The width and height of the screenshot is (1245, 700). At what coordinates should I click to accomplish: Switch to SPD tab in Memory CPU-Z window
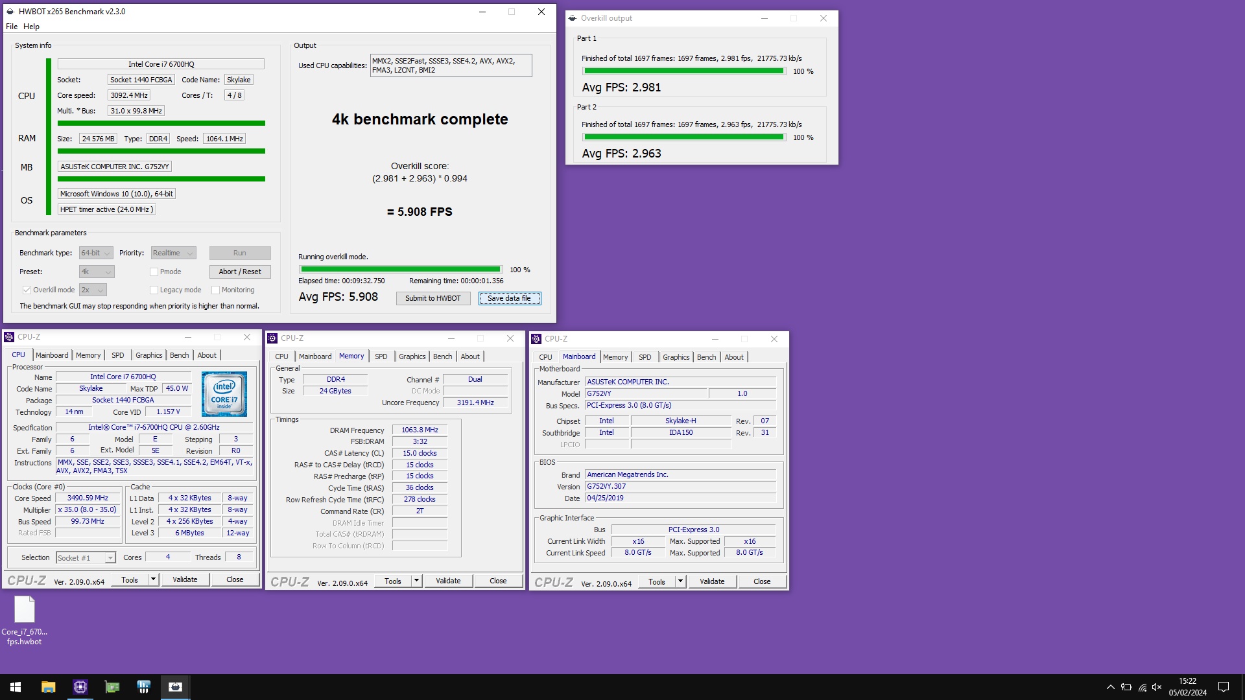coord(381,356)
